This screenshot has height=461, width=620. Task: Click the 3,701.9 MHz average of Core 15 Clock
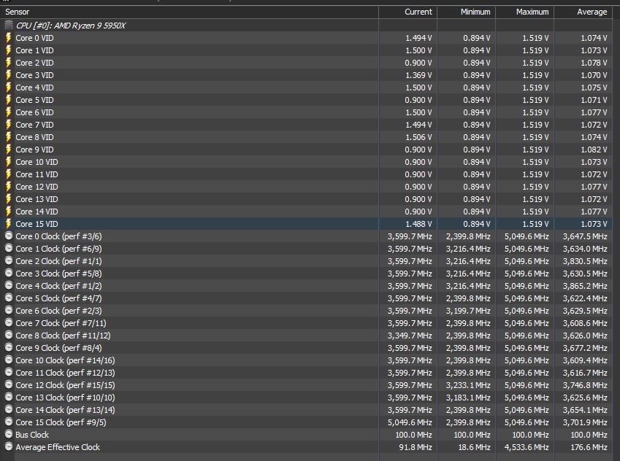(x=585, y=422)
